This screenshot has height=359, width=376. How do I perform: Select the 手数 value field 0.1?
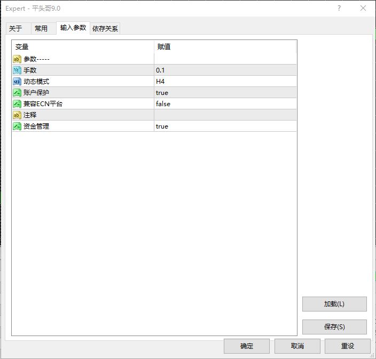tap(224, 70)
